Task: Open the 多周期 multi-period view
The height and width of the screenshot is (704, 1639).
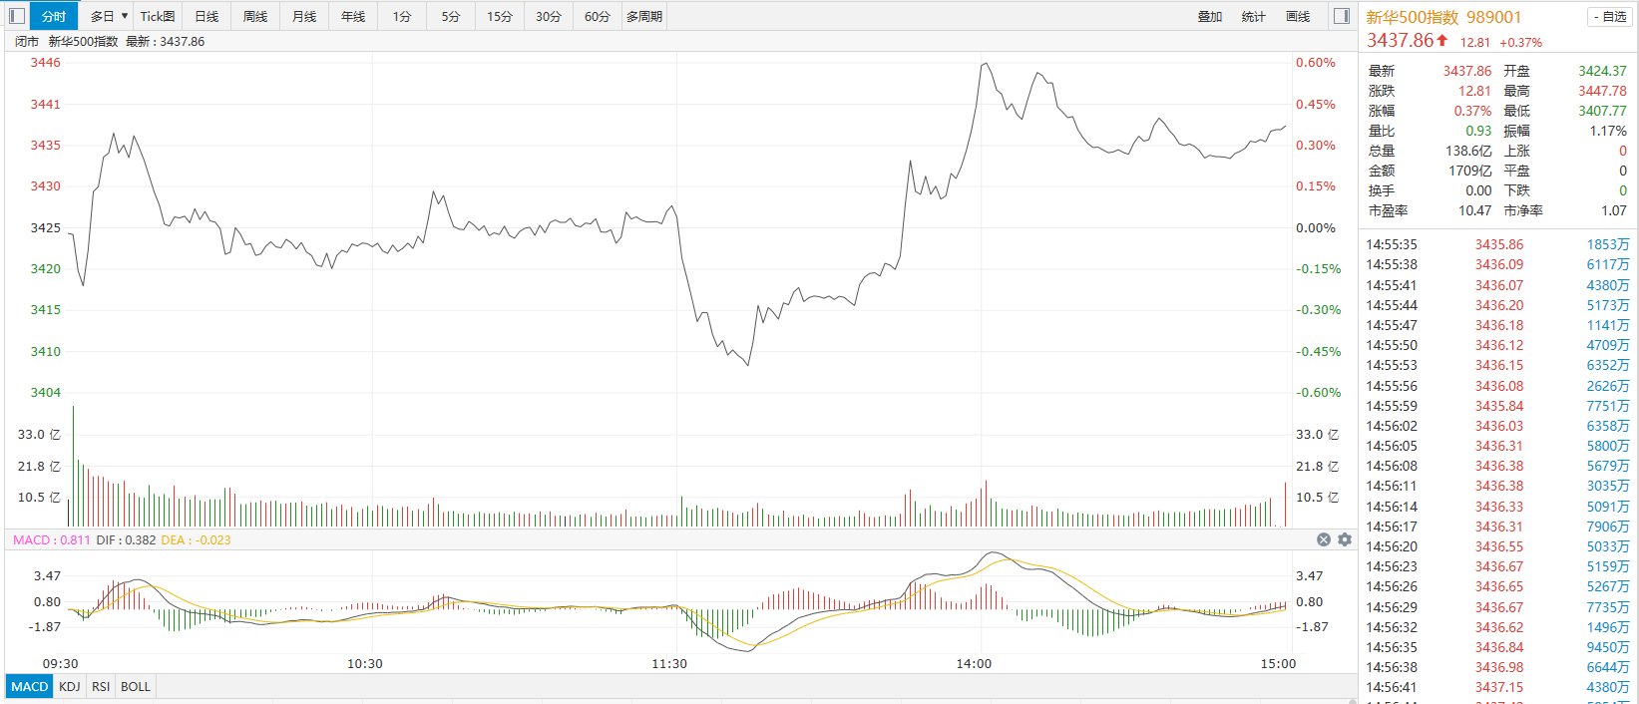Action: coord(644,16)
